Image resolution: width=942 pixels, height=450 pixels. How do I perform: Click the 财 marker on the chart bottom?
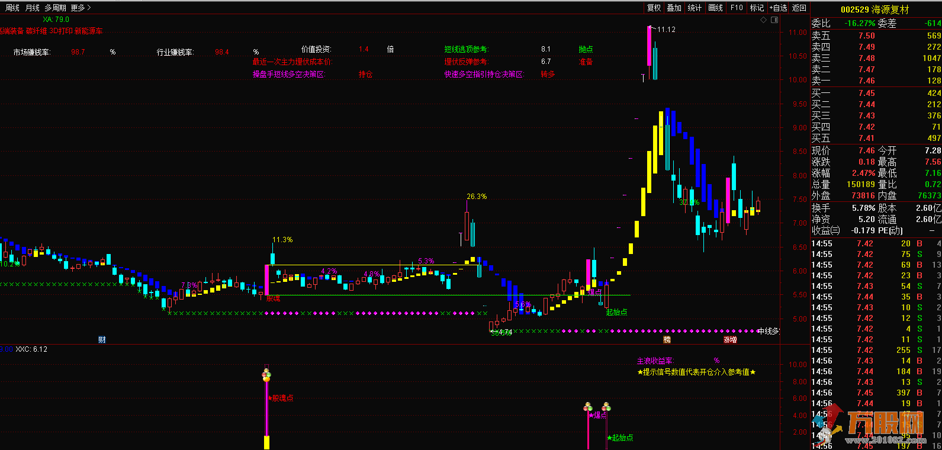[x=102, y=340]
